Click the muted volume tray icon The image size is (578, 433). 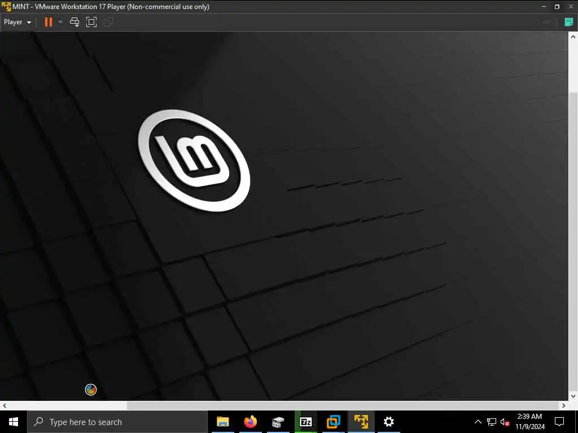(505, 422)
